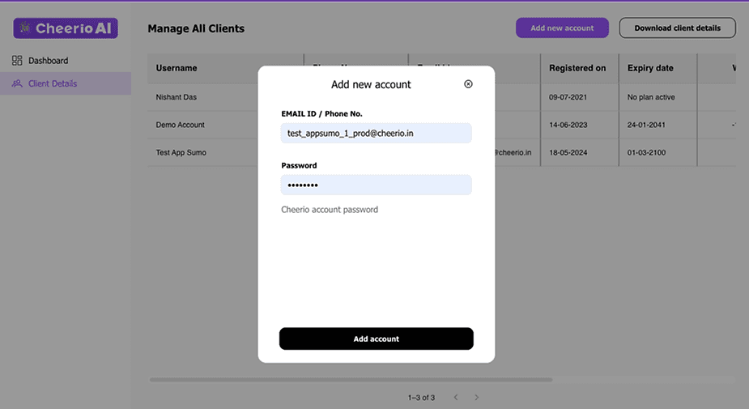The height and width of the screenshot is (409, 749).
Task: Click the Client Details people icon
Action: 17,83
